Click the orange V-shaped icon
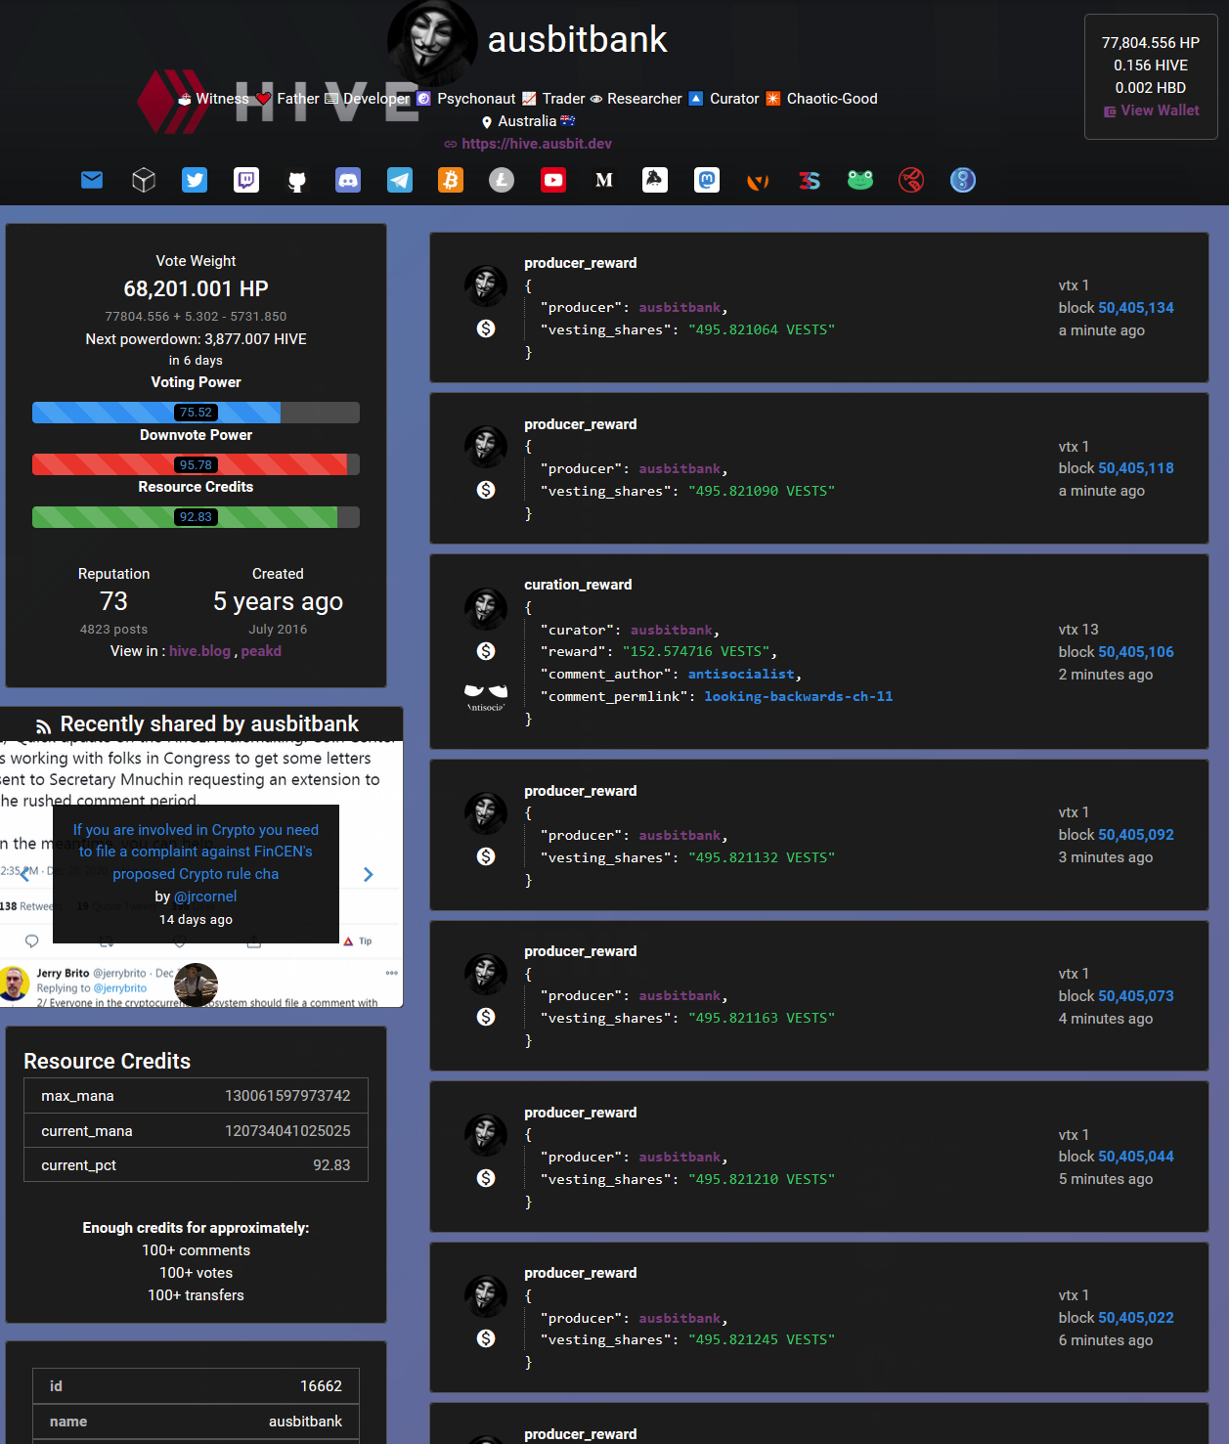The width and height of the screenshot is (1229, 1444). point(758,181)
